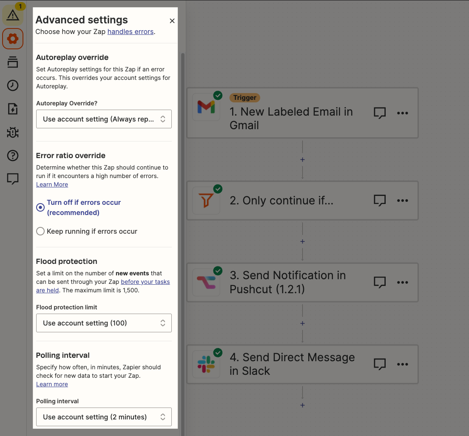Add comment on Pushcut notification step
This screenshot has height=436, width=469.
tap(380, 283)
